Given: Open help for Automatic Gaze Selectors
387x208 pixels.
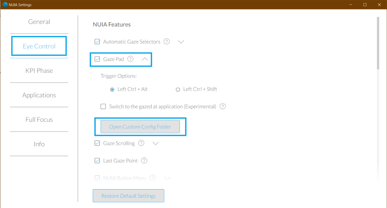Looking at the screenshot, I should 166,42.
